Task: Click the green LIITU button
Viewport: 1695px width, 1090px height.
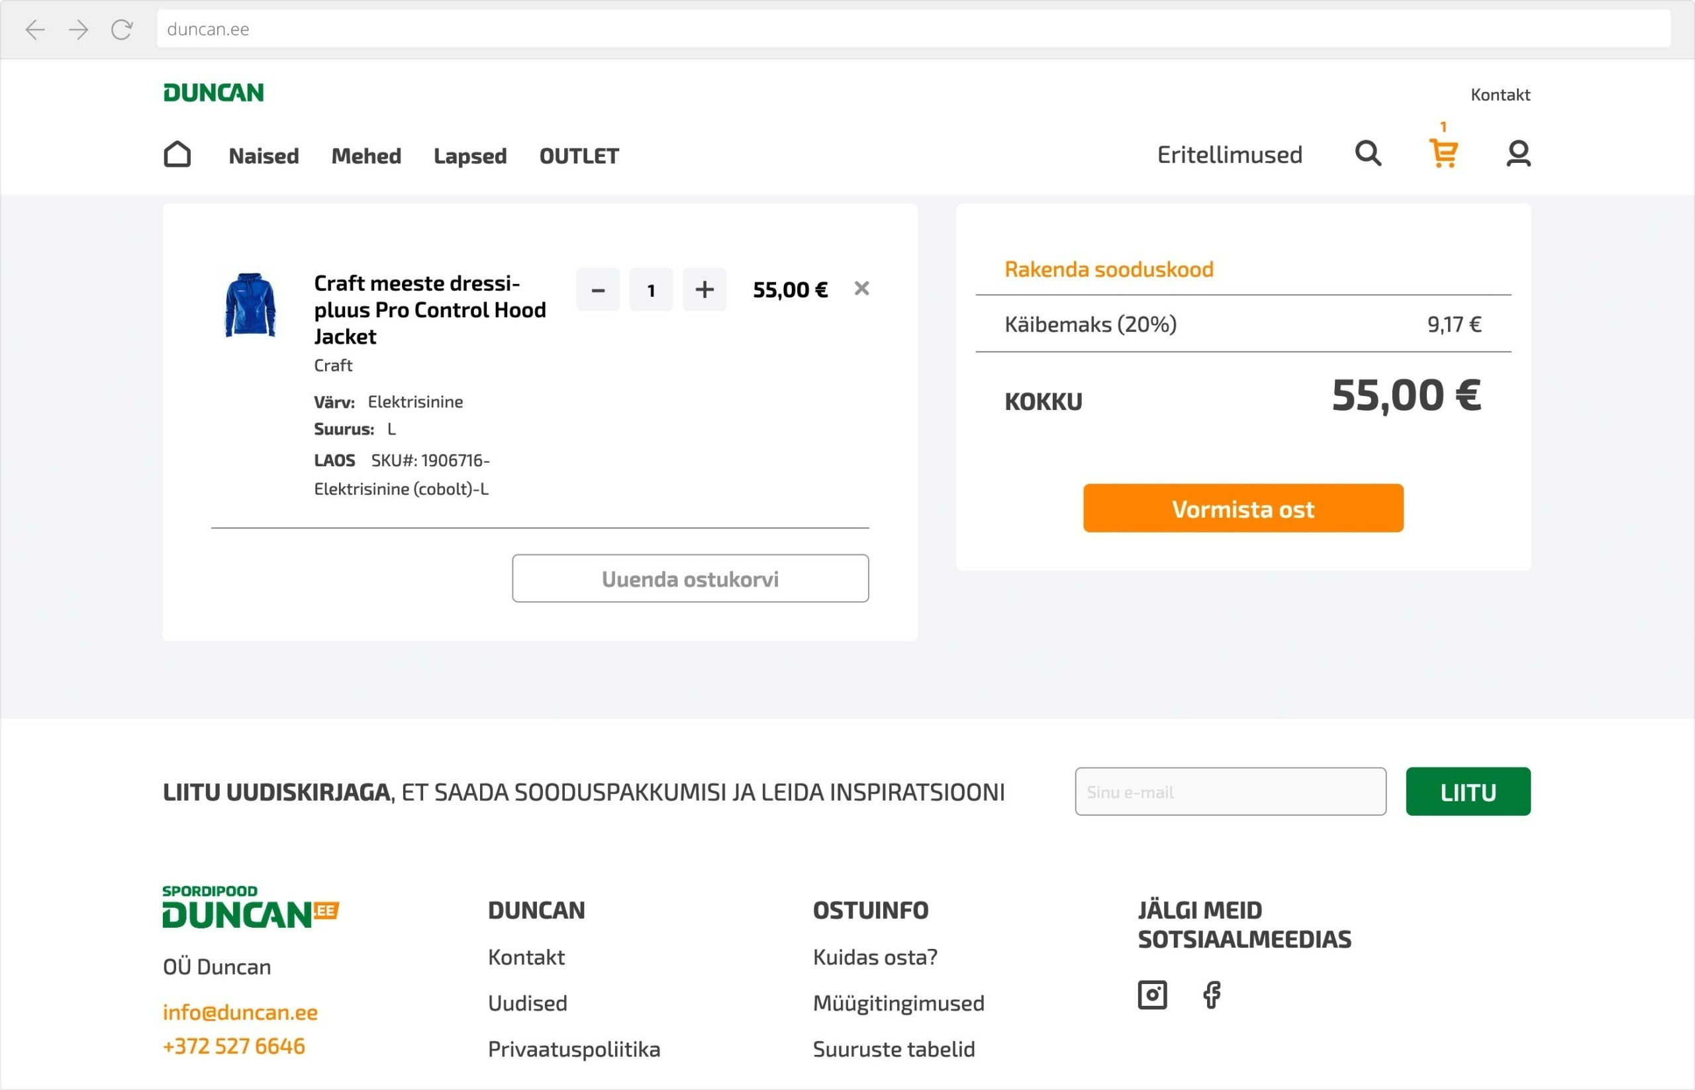Action: [1468, 791]
